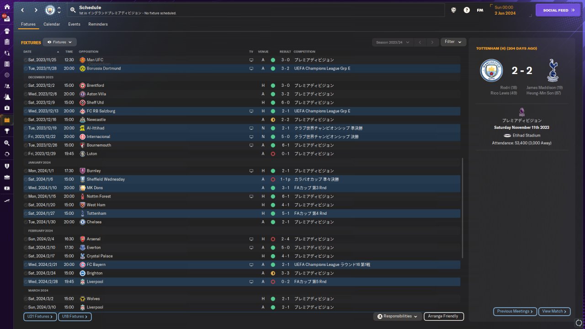Open U21 Fixtures
Image resolution: width=585 pixels, height=329 pixels.
coord(40,316)
